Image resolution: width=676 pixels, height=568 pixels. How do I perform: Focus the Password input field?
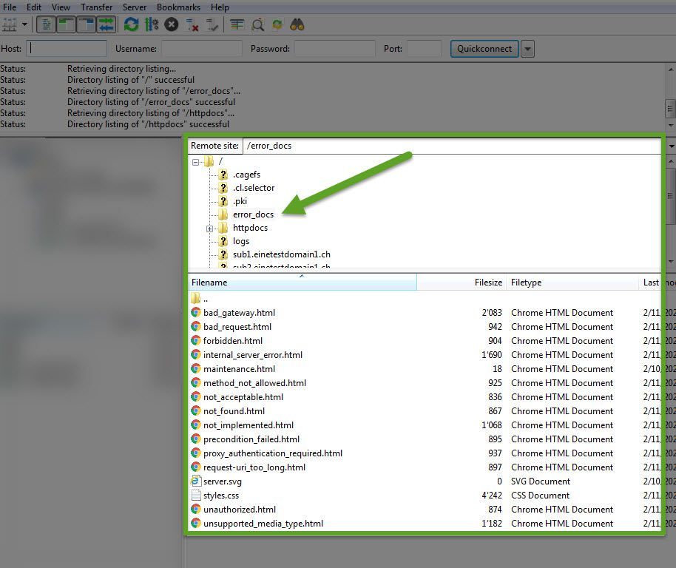[x=335, y=48]
